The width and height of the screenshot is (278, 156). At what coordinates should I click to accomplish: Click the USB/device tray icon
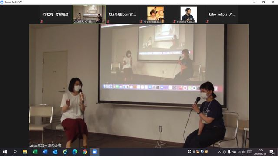pos(225,152)
